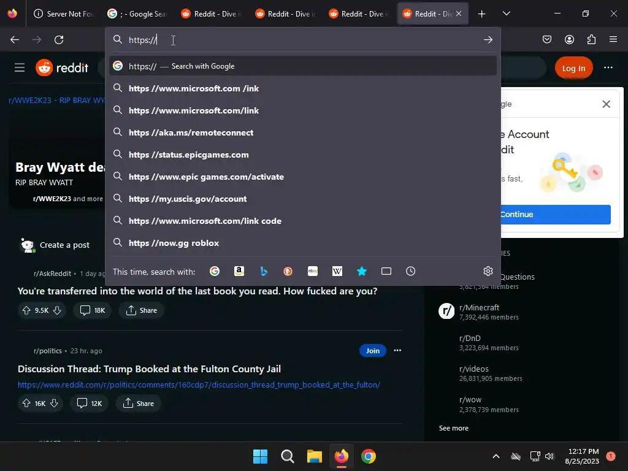Search open tabs with the tabs icon
The image size is (628, 471).
[x=386, y=271]
